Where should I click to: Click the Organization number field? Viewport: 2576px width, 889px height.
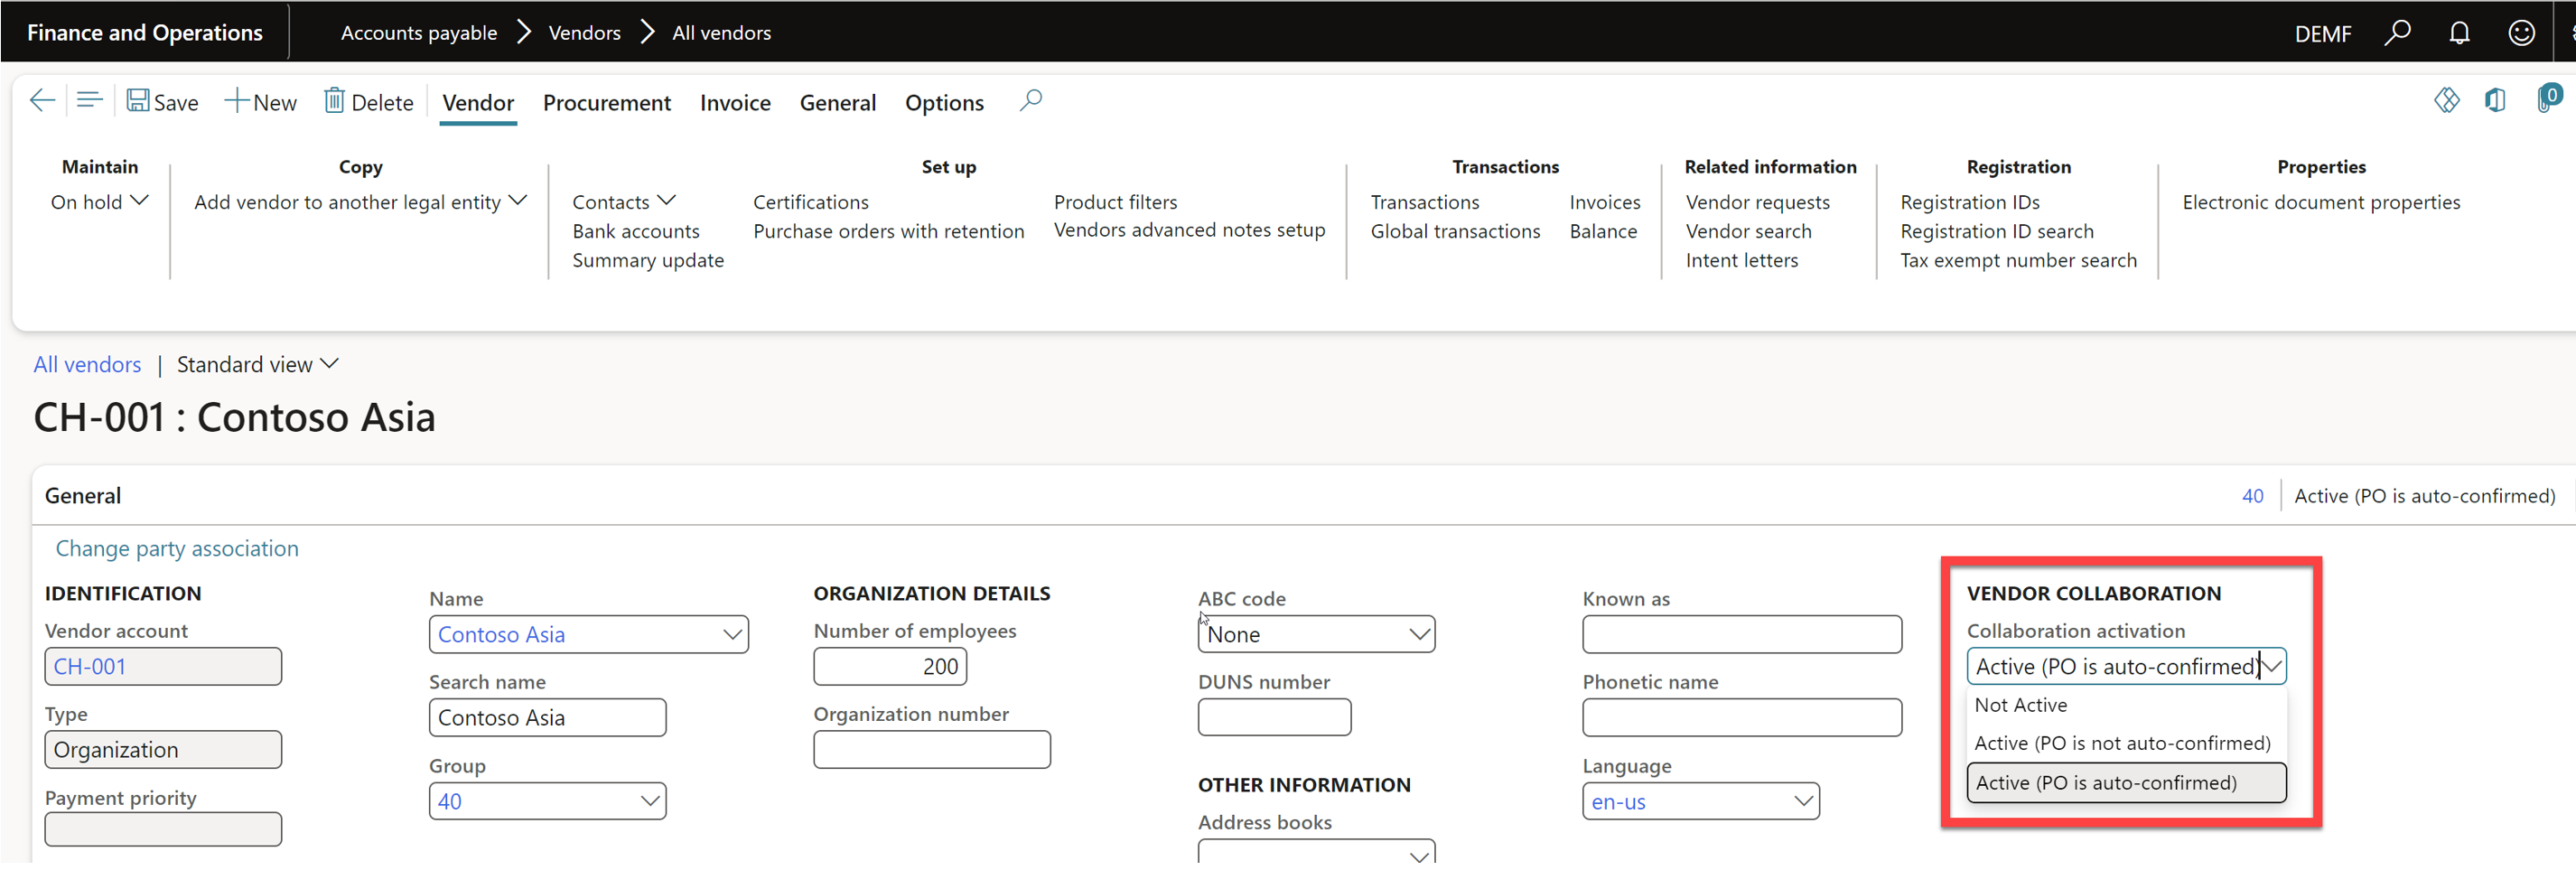tap(932, 749)
